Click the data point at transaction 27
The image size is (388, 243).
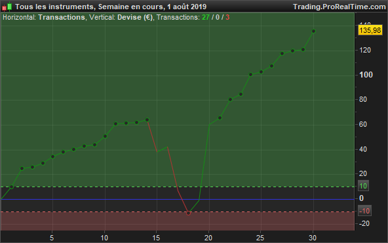tap(282, 54)
